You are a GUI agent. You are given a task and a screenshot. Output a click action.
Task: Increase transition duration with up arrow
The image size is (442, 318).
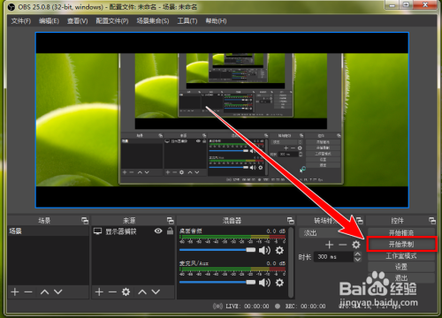pyautogui.click(x=357, y=254)
